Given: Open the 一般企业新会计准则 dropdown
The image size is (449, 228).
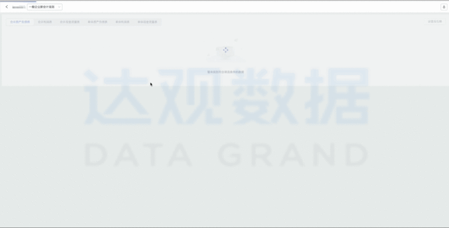Looking at the screenshot, I should [x=45, y=7].
